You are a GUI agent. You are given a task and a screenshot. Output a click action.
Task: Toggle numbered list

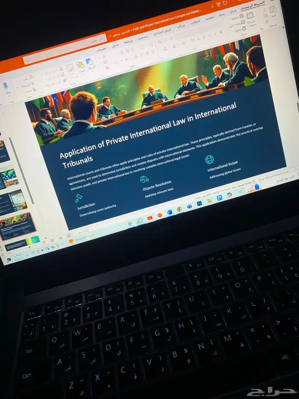click(142, 47)
